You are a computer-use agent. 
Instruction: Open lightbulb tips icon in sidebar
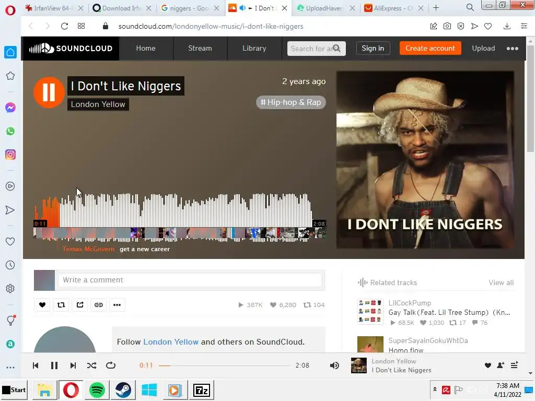(10, 320)
